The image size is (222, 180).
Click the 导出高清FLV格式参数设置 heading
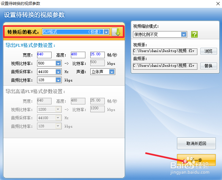point(35,91)
